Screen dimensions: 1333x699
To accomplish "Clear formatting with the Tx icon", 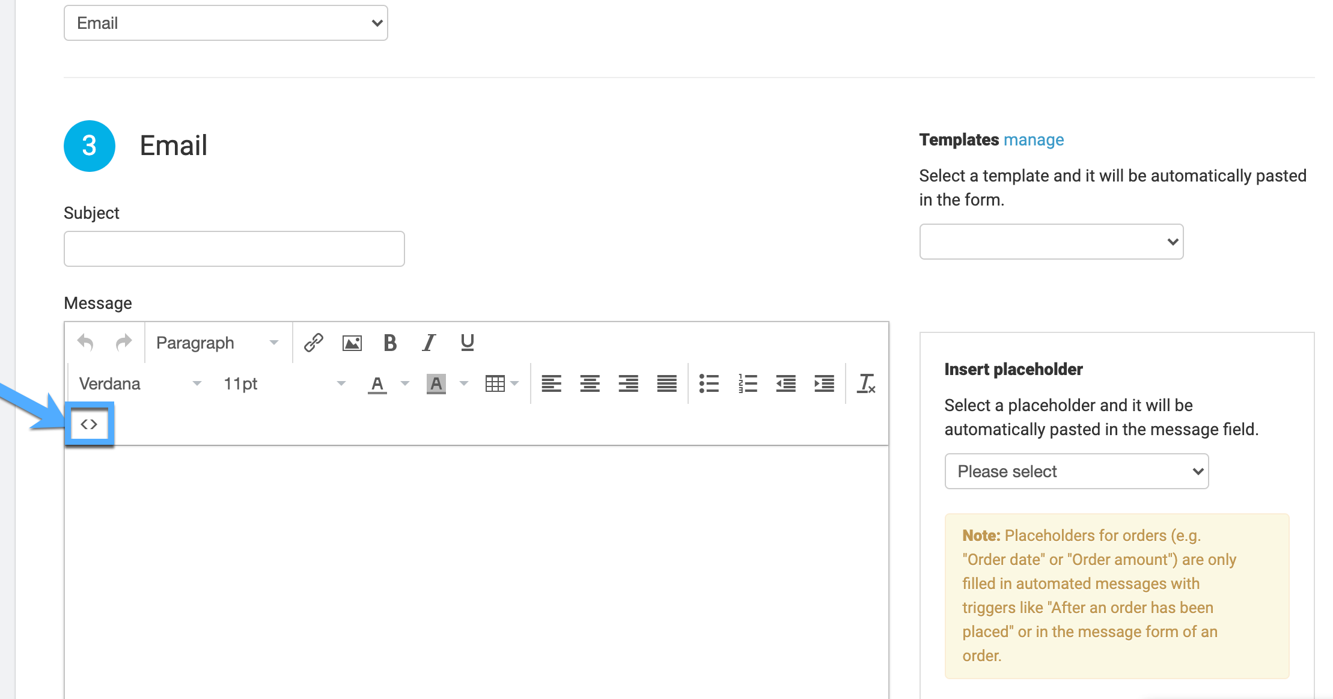I will click(x=866, y=383).
